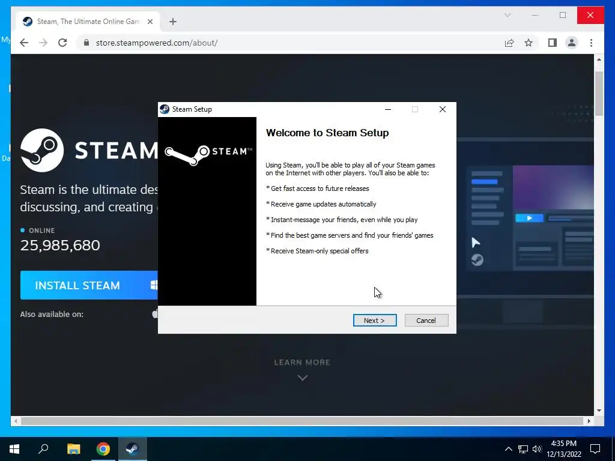Click the INSTALL STEAM button on webpage
This screenshot has width=615, height=461.
[x=89, y=285]
